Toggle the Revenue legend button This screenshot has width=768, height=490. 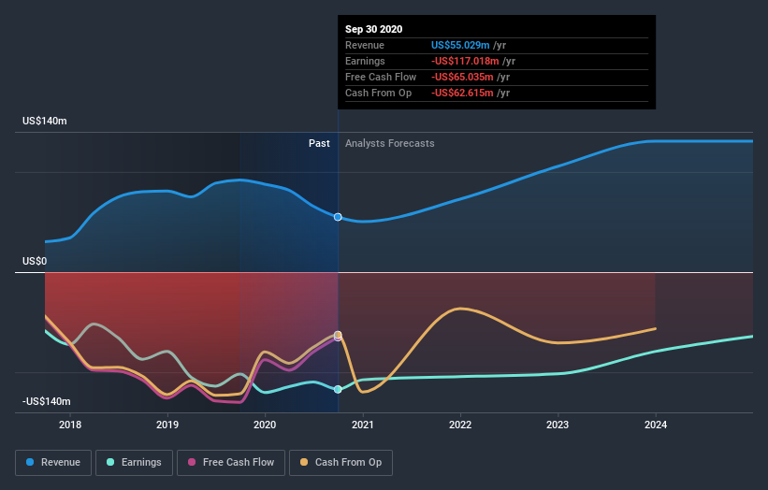[x=53, y=463]
